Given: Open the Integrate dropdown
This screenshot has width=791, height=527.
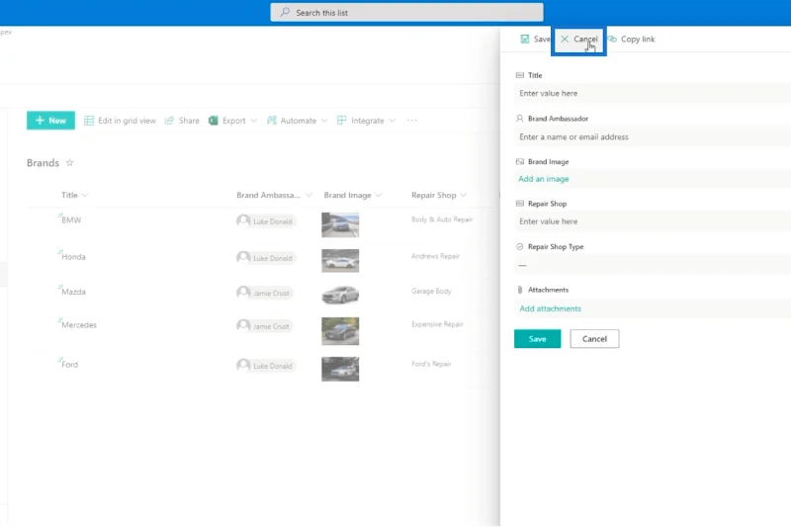Looking at the screenshot, I should tap(366, 121).
